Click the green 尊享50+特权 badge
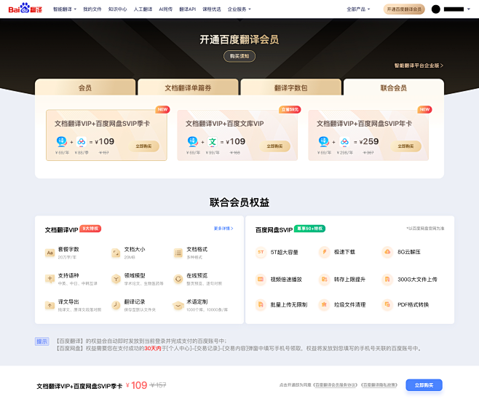Screen dimensions: 479x399 point(310,229)
